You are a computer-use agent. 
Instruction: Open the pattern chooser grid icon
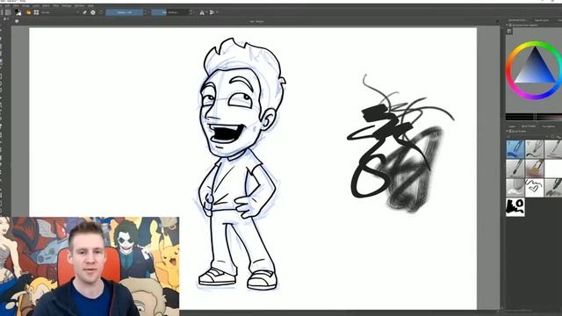pyautogui.click(x=37, y=12)
